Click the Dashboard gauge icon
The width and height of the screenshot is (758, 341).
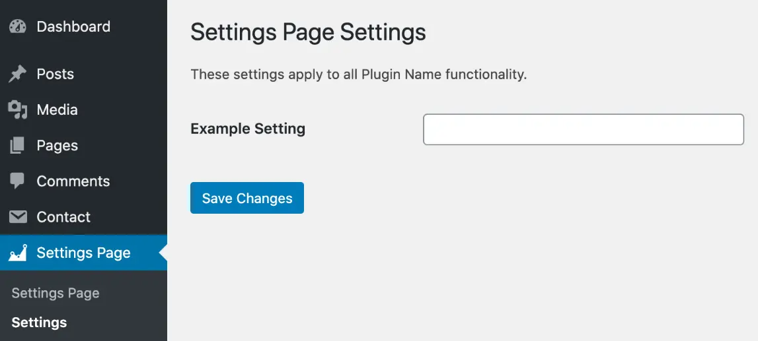(x=18, y=26)
